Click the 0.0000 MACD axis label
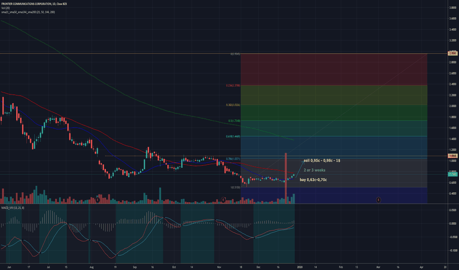This screenshot has height=270, width=459. pyautogui.click(x=453, y=223)
